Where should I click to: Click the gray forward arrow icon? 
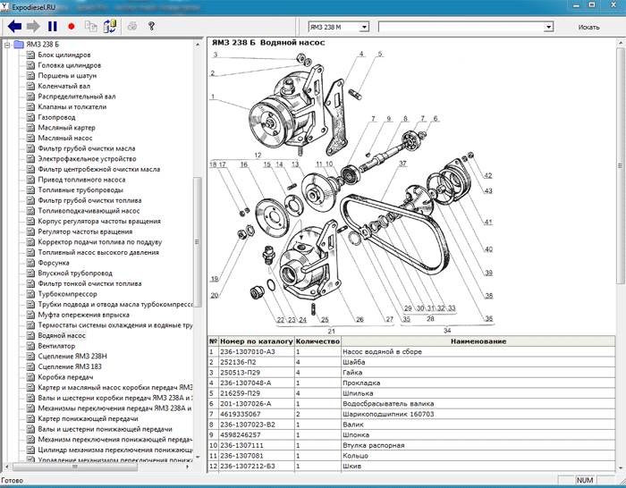click(33, 26)
